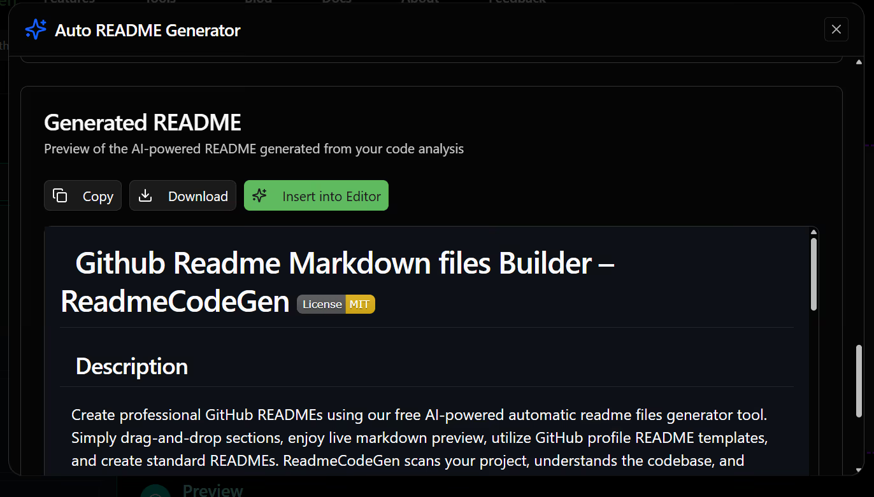Screen dimensions: 874x497
Task: Click the up arrow on the README preview scrollbar
Action: coord(813,231)
